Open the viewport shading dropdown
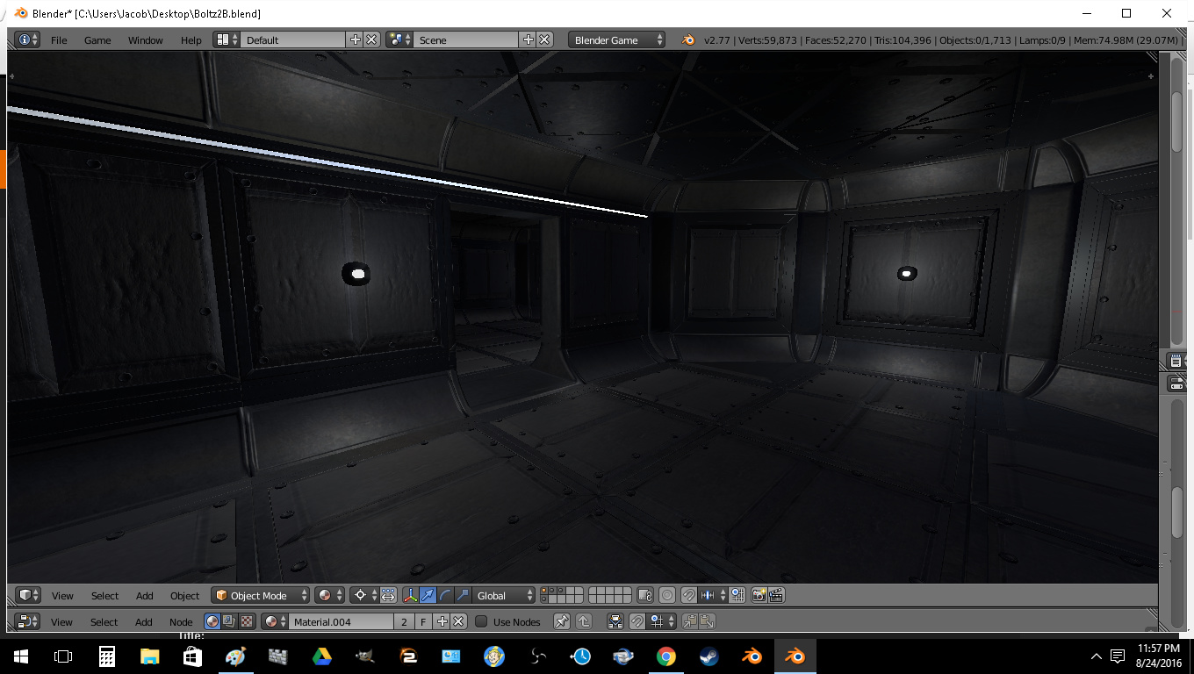Viewport: 1194px width, 674px height. click(330, 595)
